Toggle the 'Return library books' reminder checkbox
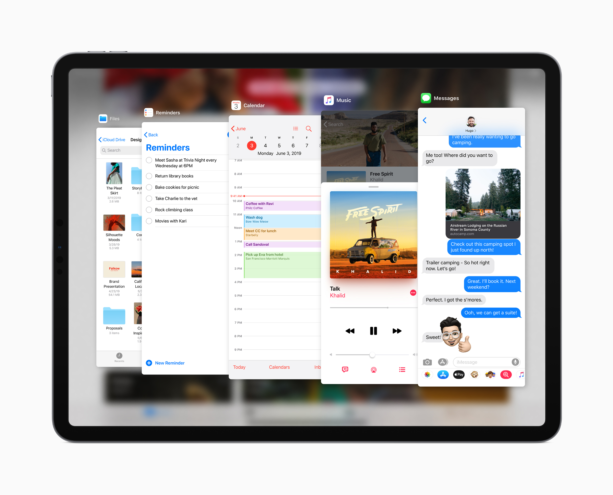The image size is (613, 495). click(149, 176)
